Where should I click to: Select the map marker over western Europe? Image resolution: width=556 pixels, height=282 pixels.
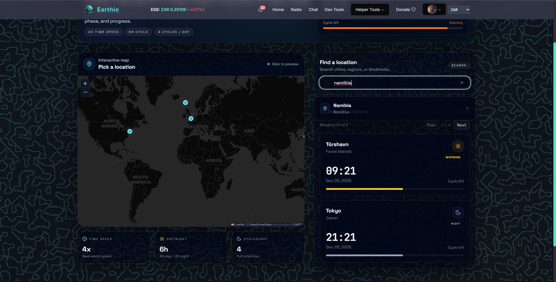coord(191,119)
